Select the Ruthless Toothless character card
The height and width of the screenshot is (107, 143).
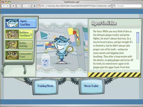point(19,34)
